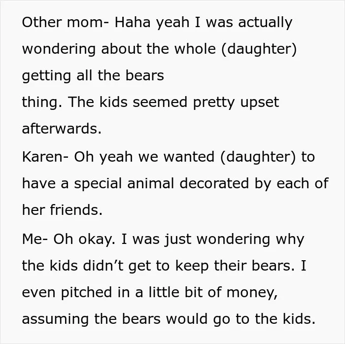Click the words "special animal"
The image size is (345, 344).
[124, 184]
